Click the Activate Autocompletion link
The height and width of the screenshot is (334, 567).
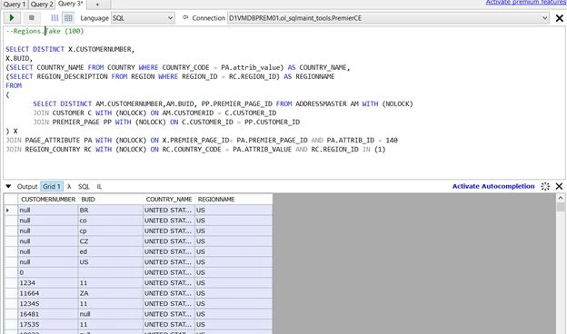pyautogui.click(x=493, y=186)
